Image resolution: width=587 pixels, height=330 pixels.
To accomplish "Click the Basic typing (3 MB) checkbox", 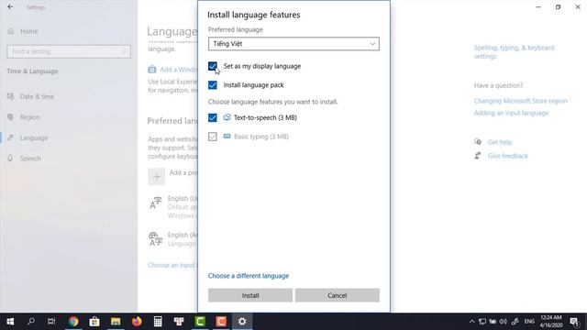I will [212, 137].
